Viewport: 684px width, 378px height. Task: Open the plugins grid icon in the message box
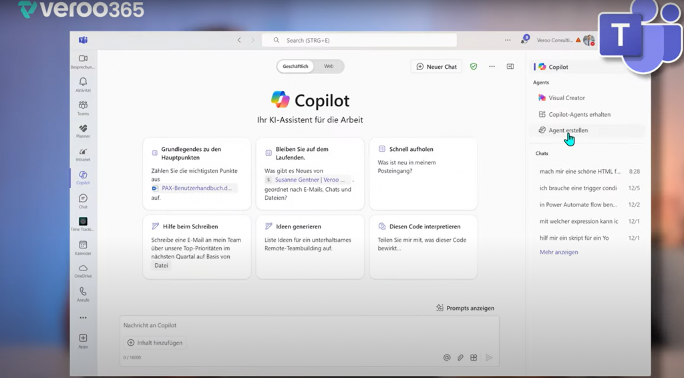[474, 357]
